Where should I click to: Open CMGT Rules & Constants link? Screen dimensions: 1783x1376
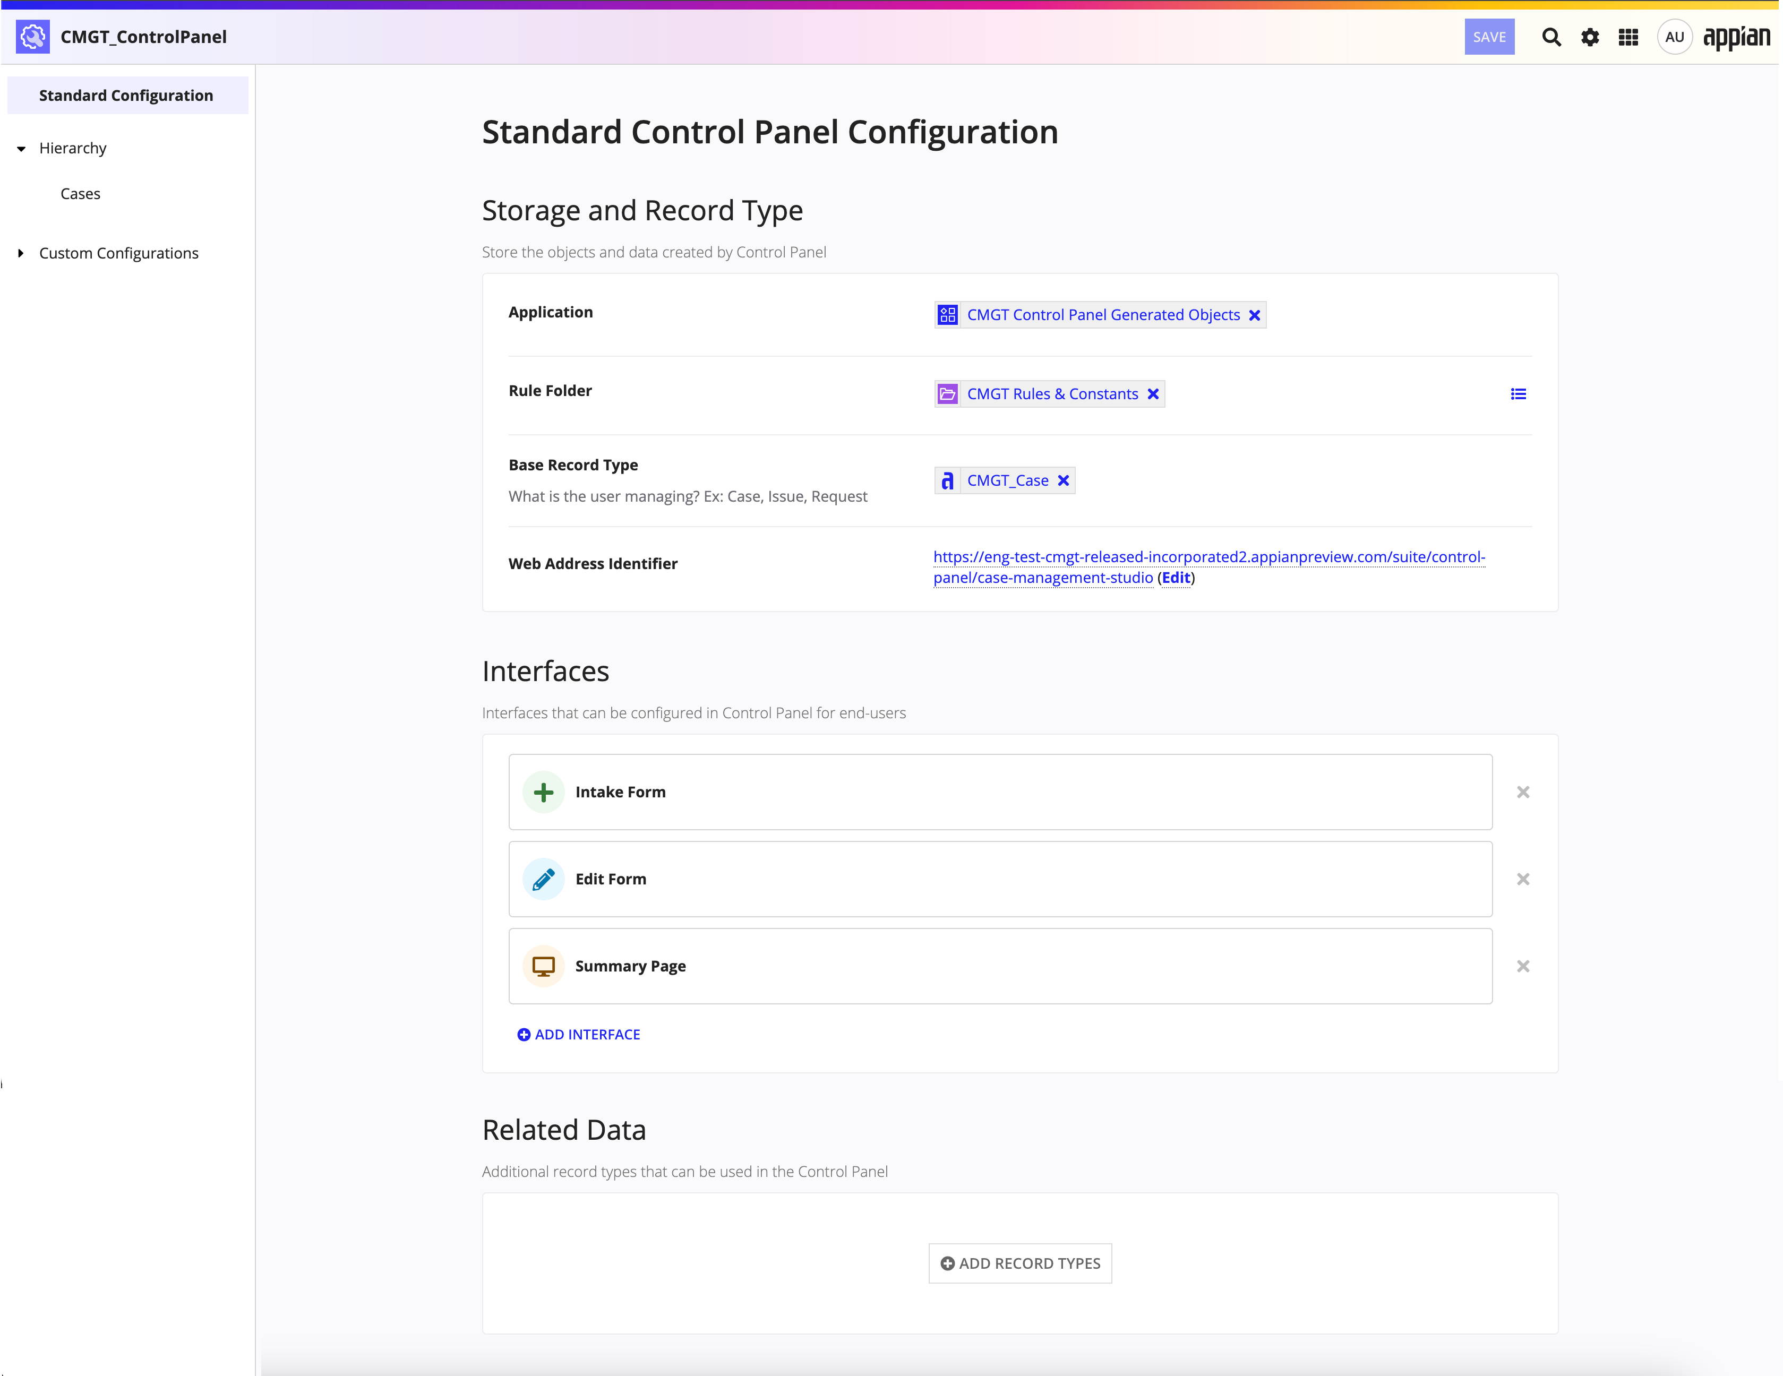click(x=1052, y=394)
